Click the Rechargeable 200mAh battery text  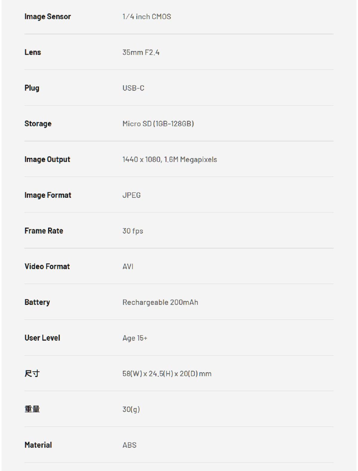click(x=160, y=302)
